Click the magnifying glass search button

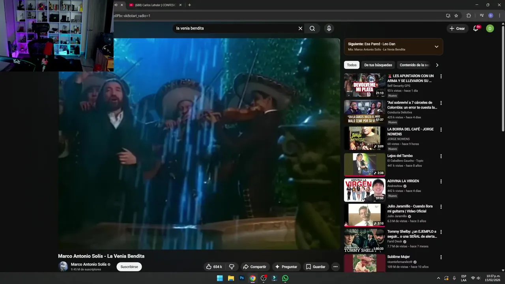click(x=312, y=28)
